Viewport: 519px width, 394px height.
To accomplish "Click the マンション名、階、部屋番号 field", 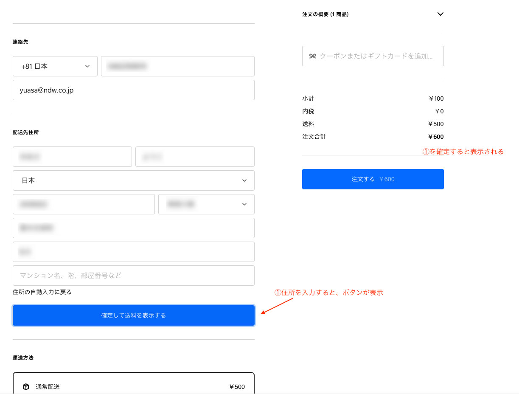I will 133,276.
